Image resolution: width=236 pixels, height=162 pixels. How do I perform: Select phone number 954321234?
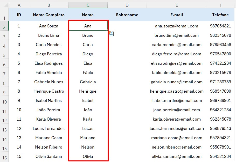220,156
